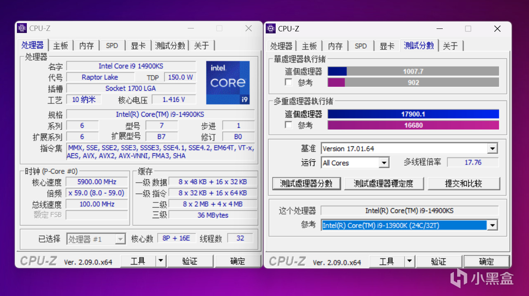
Task: Open the 处理器 #1 selection dropdown
Action: point(120,239)
